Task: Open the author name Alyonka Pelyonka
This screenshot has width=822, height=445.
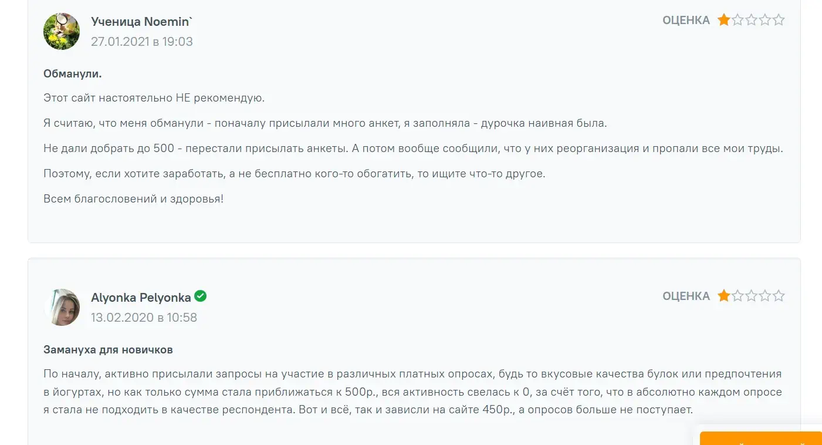Action: pos(141,298)
